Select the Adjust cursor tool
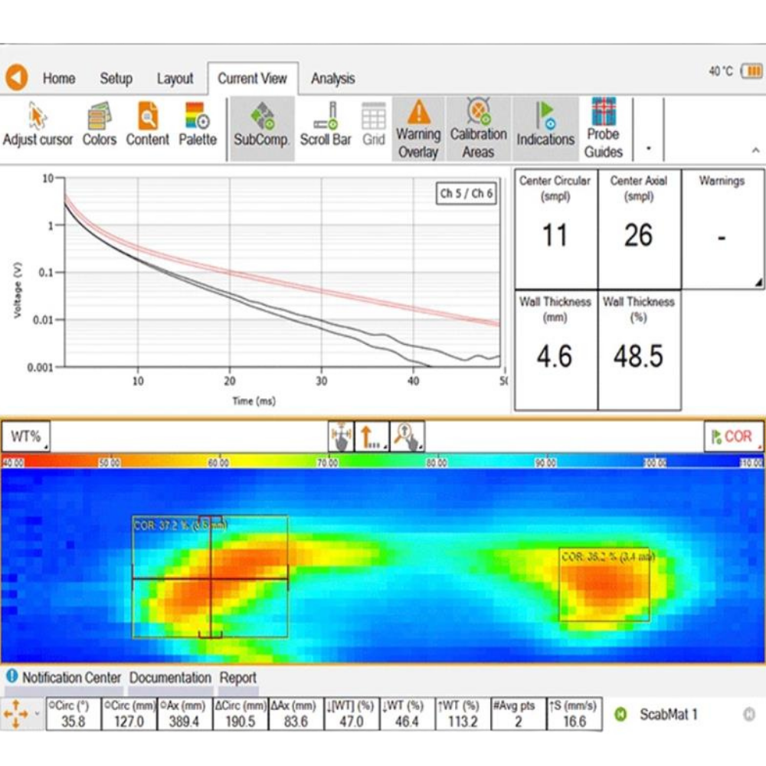 (38, 126)
